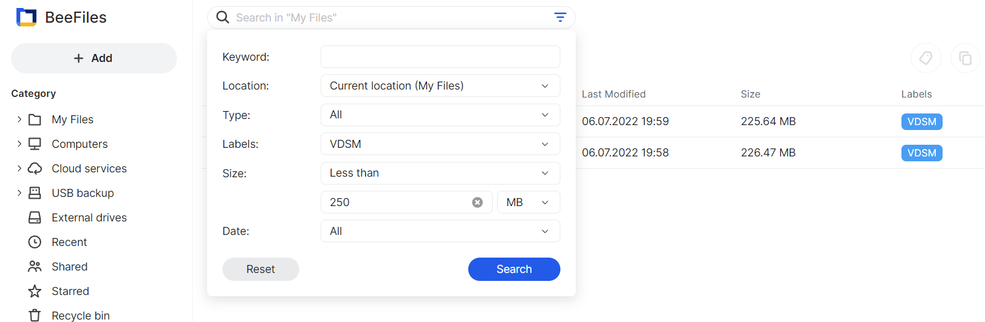985x322 pixels.
Task: Click the magnifying glass search icon
Action: [223, 17]
